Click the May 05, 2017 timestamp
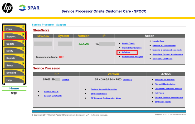Image resolution: width=195 pixels, height=124 pixels. point(170,115)
